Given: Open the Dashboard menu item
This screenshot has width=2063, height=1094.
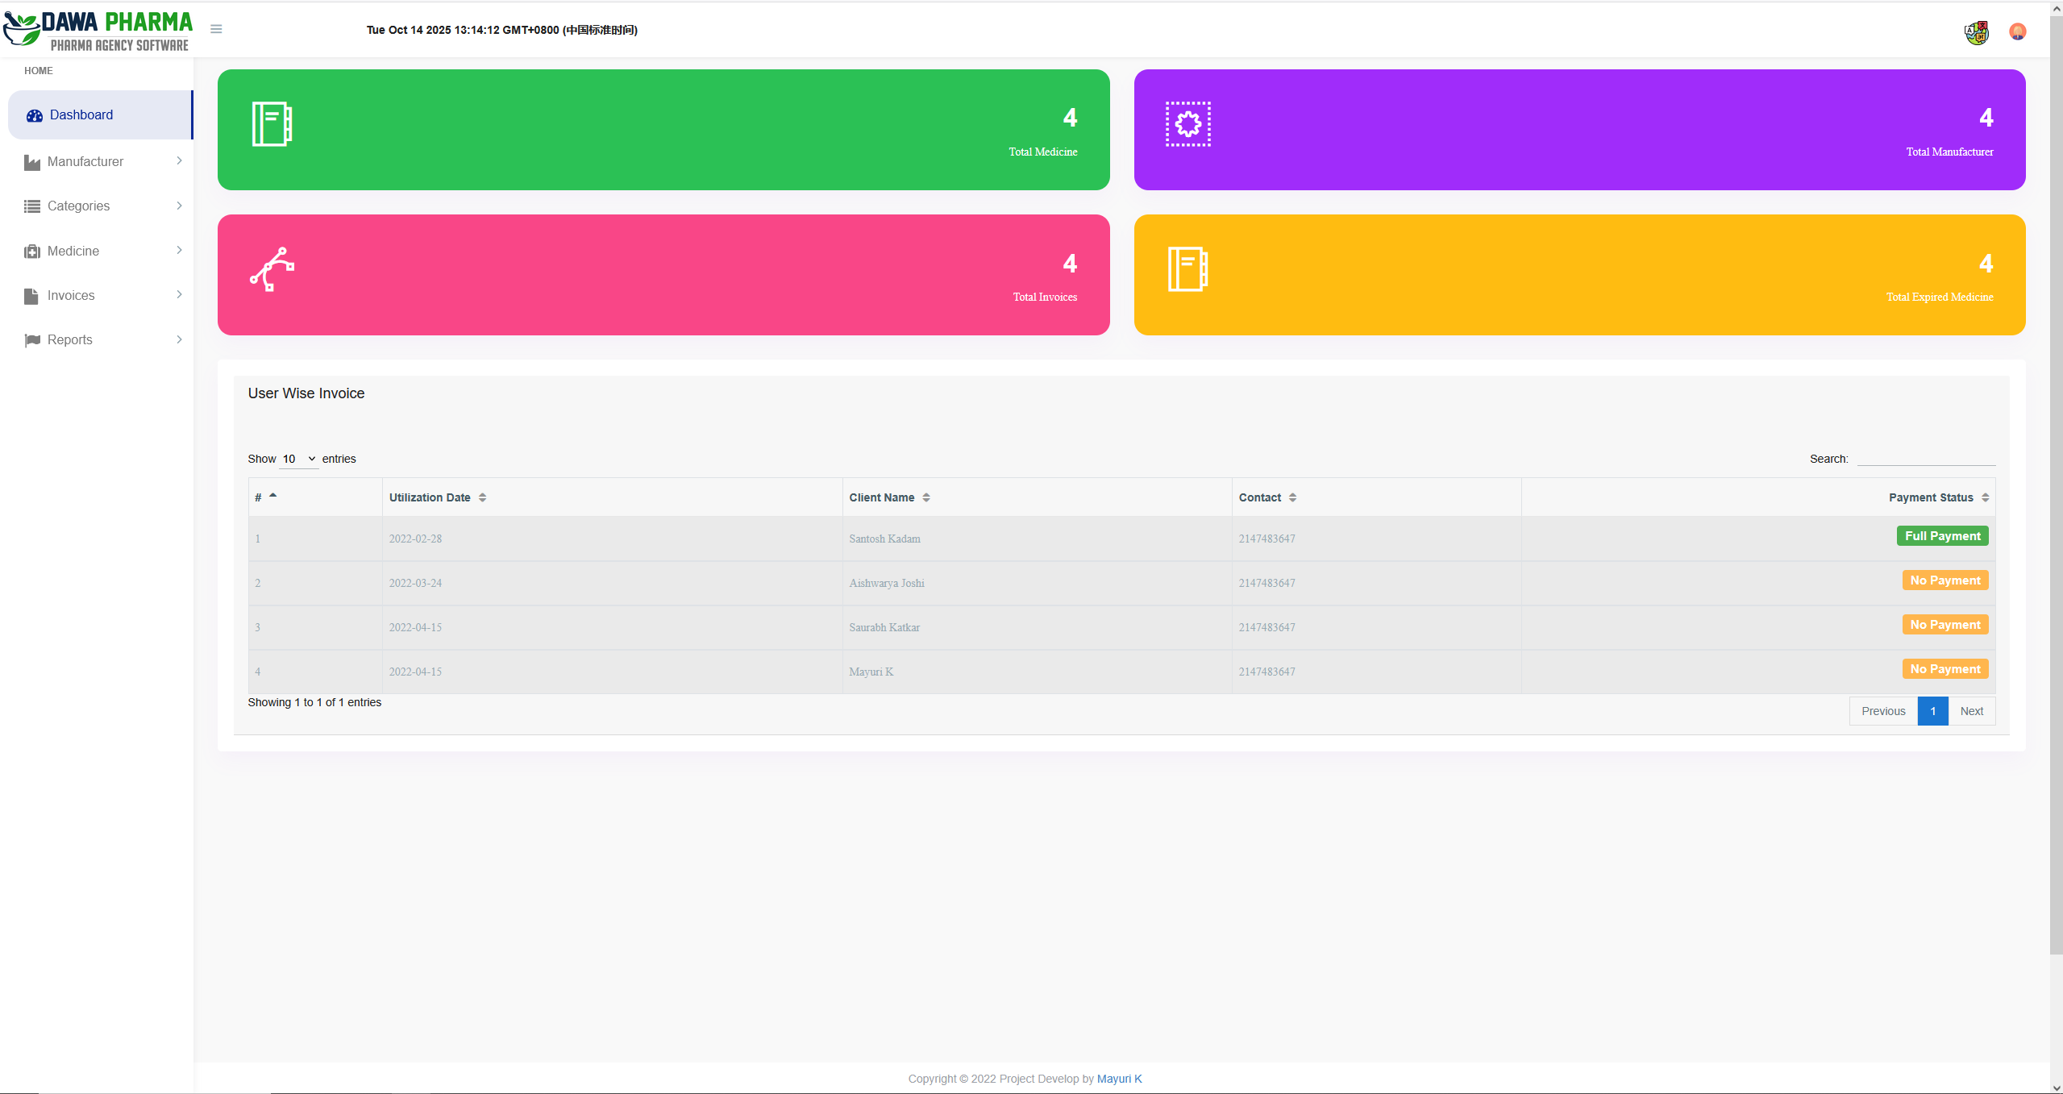Looking at the screenshot, I should (x=81, y=114).
